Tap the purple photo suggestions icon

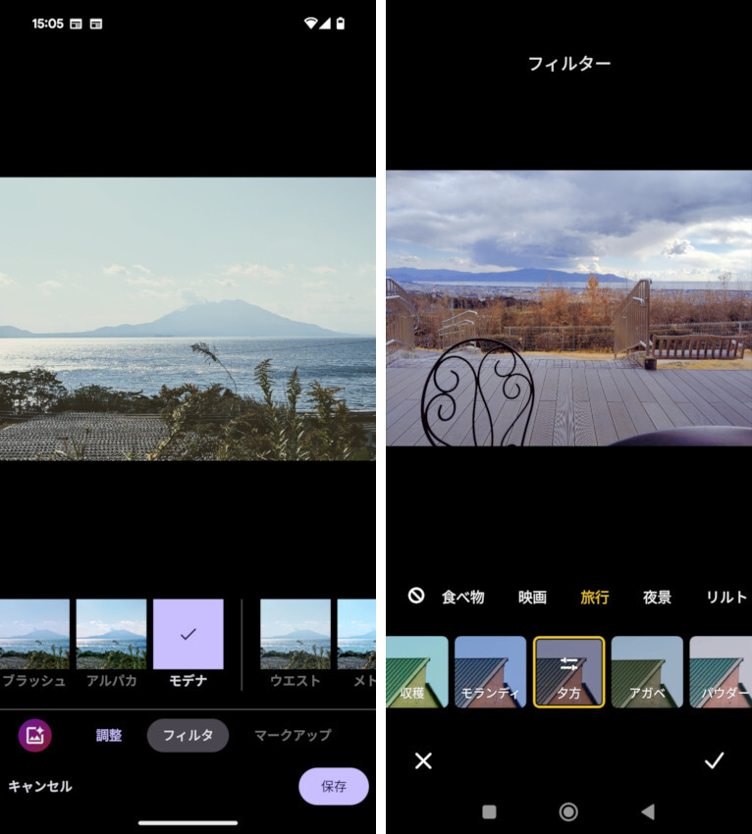[35, 735]
